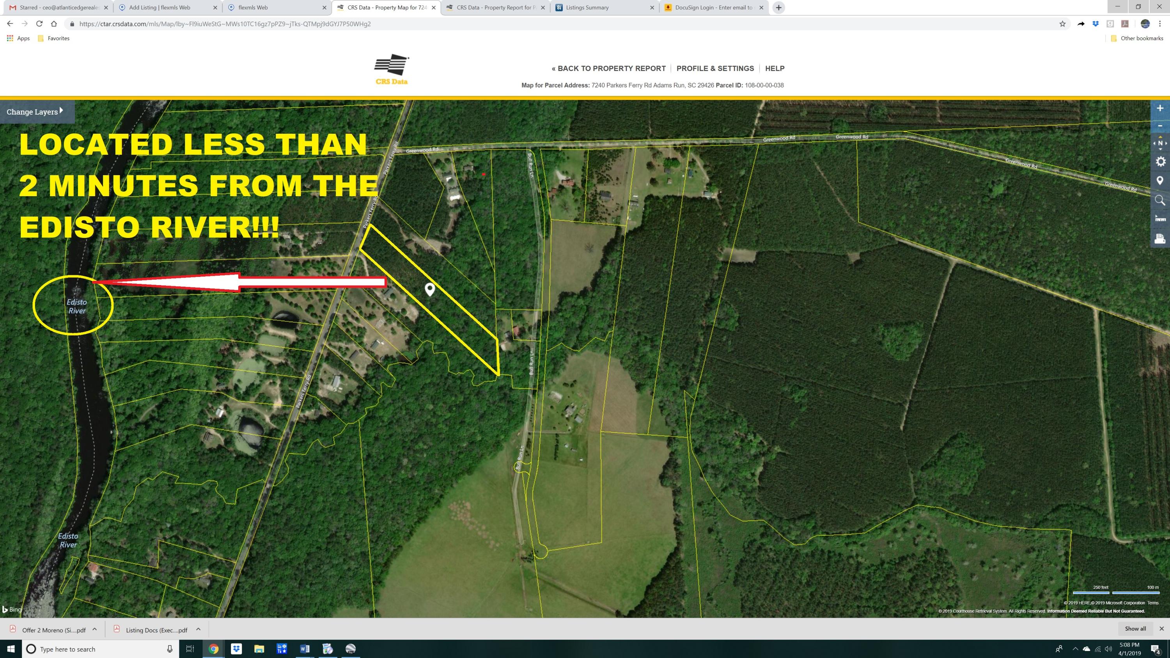Open the Dropbox browser extension
Screen dimensions: 1170x658
tap(1096, 24)
